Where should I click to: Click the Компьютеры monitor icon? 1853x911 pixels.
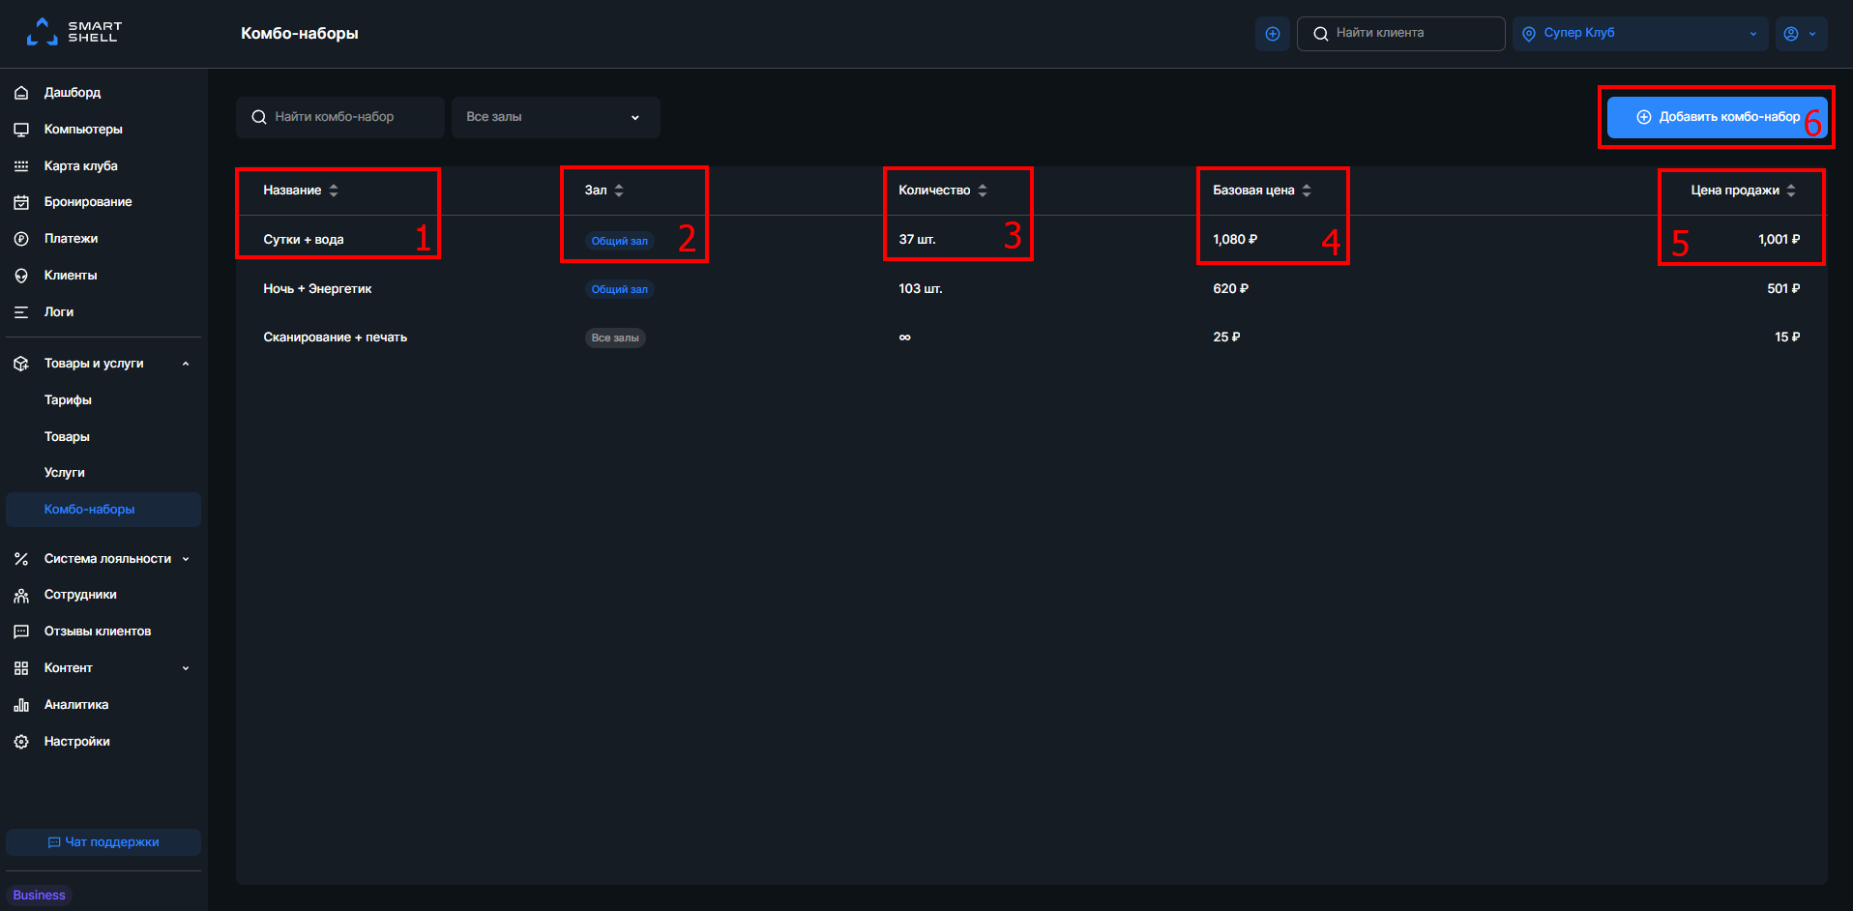pos(21,130)
